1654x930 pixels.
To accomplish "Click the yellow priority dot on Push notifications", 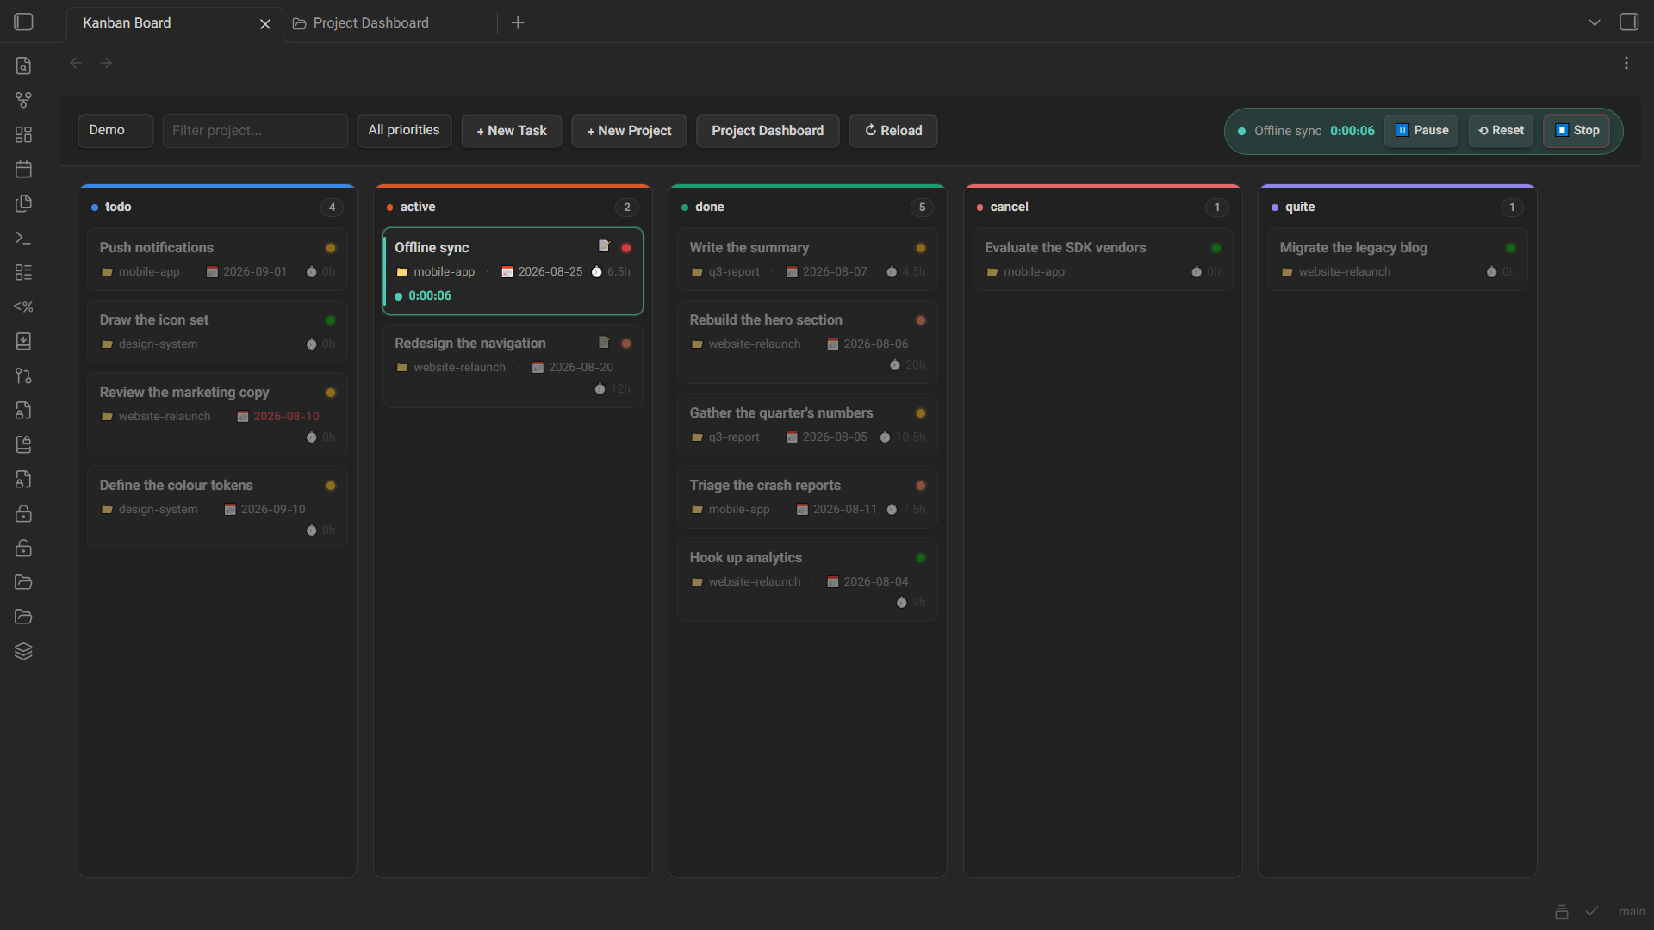I will [x=331, y=248].
